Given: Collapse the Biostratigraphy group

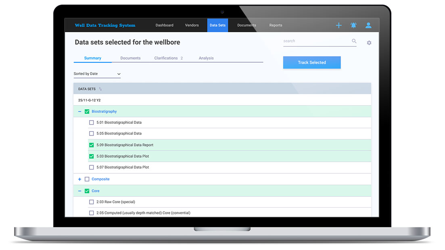Looking at the screenshot, I should click(79, 112).
